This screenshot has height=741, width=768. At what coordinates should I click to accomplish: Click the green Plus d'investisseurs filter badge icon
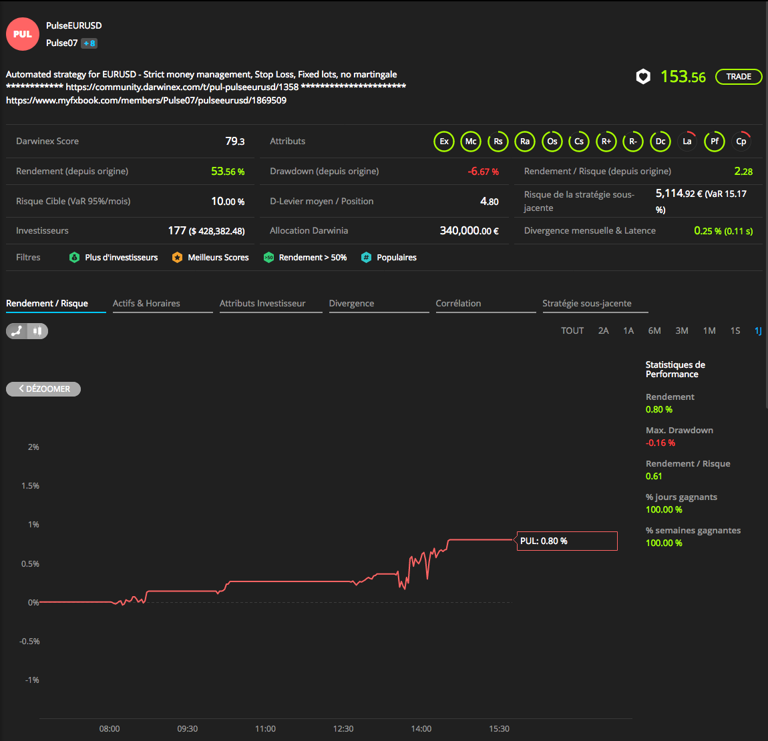74,258
